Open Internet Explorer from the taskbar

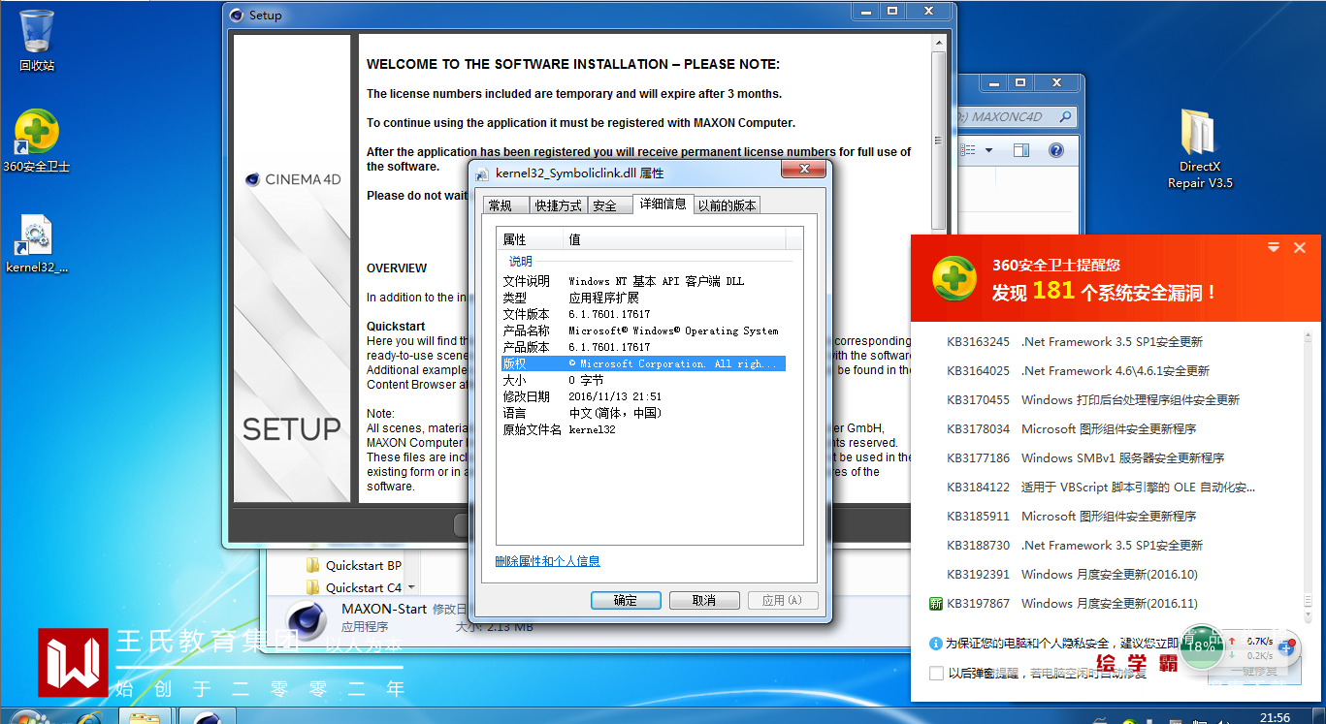(x=89, y=718)
